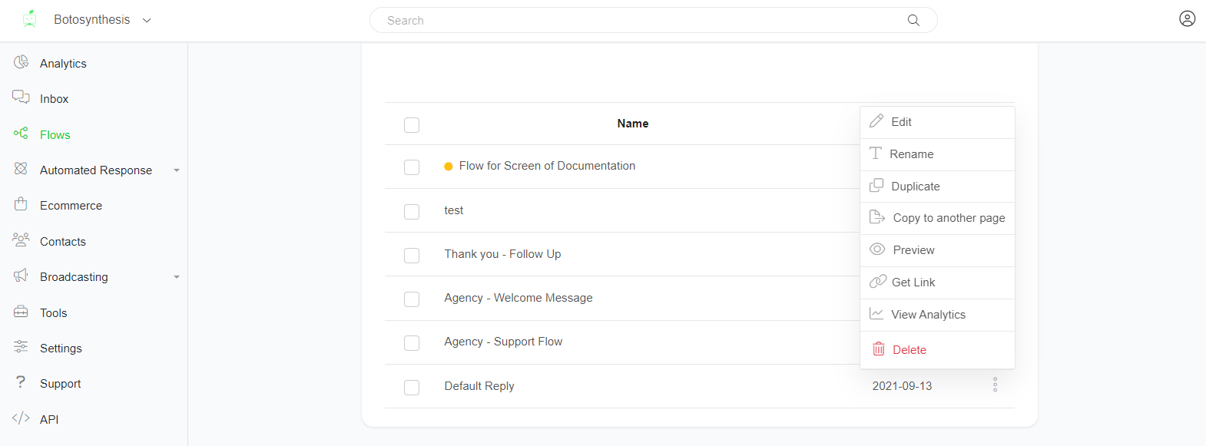The image size is (1206, 446).
Task: Focus the Search input field
Action: click(638, 21)
